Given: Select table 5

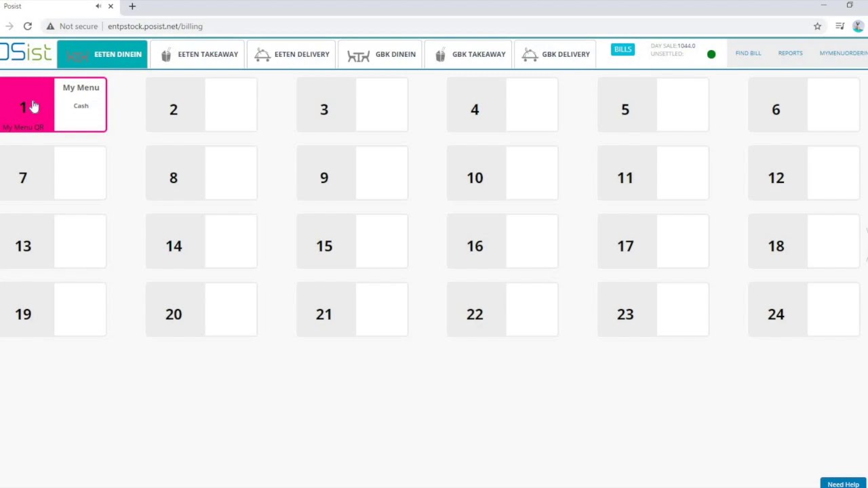Looking at the screenshot, I should click(653, 104).
